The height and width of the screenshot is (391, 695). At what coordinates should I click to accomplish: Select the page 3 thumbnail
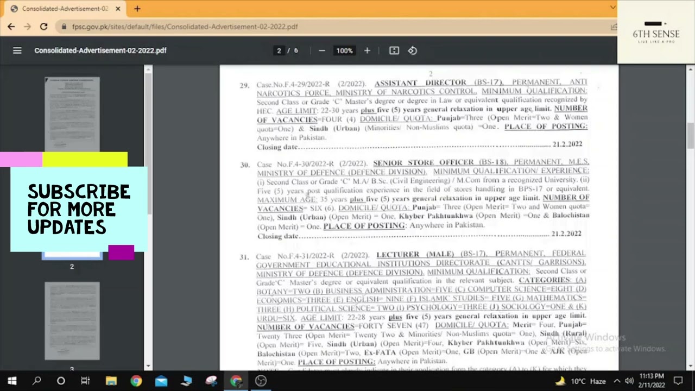72,320
